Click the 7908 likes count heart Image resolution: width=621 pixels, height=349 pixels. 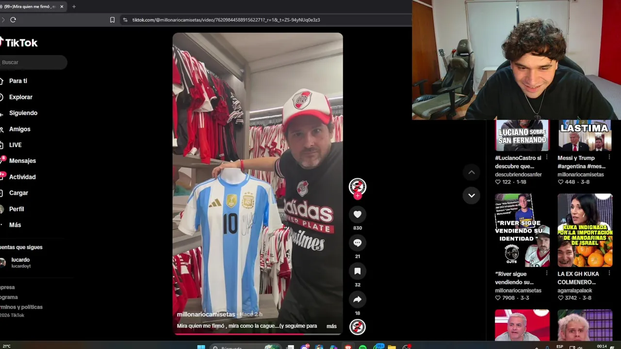click(x=498, y=298)
